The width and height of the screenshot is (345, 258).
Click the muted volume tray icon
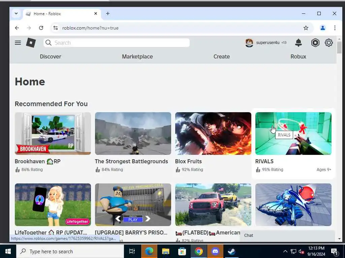(301, 251)
